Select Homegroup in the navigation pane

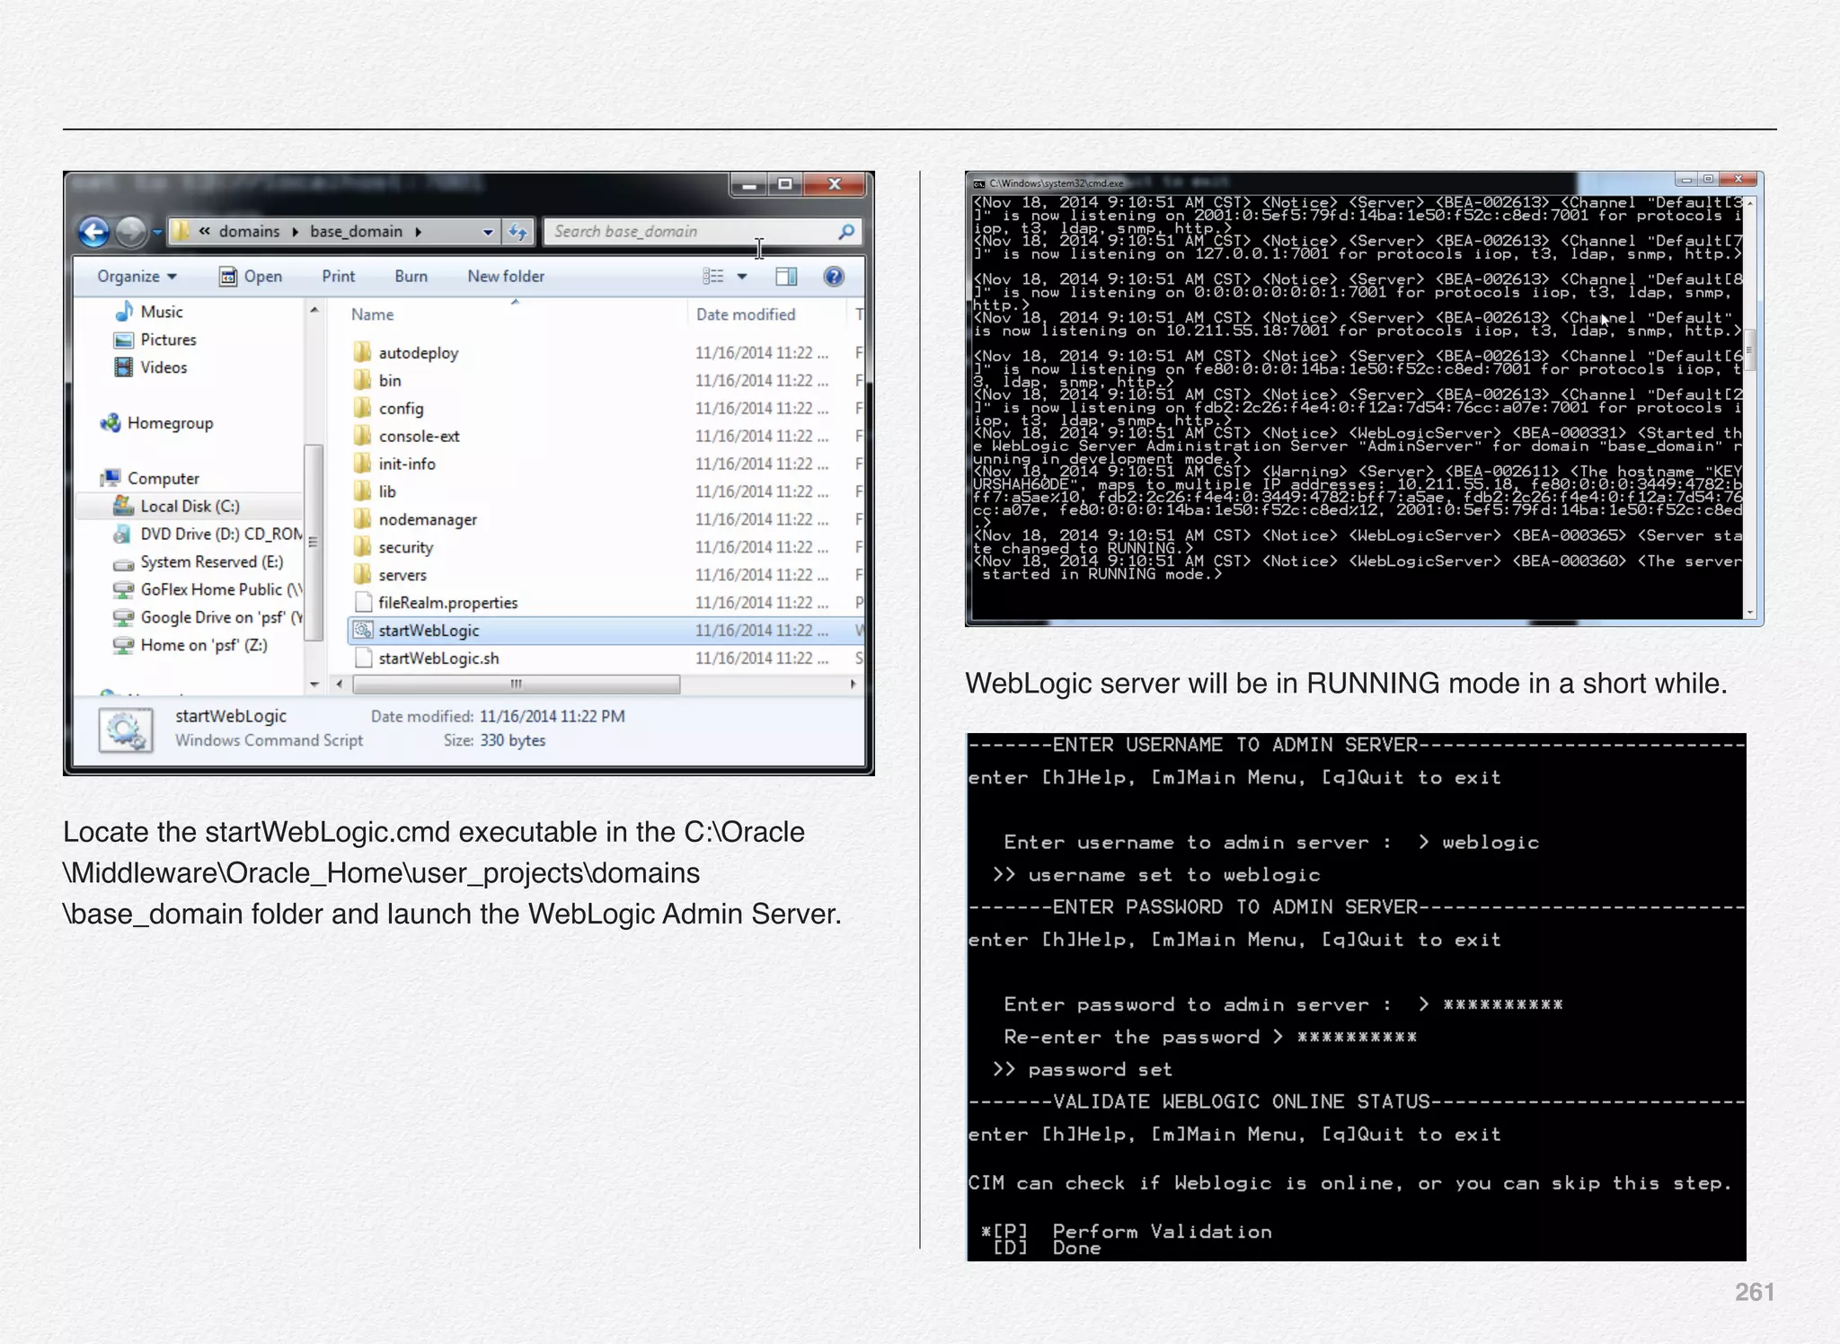coord(158,423)
